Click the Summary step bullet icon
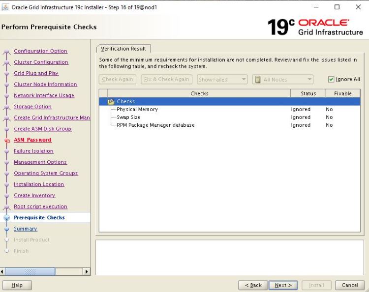 click(7, 229)
